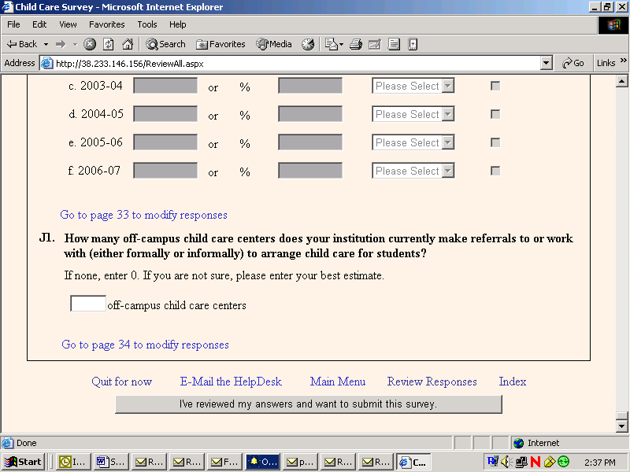Click the first gray field in row 2003-04
630x472 pixels.
click(165, 86)
